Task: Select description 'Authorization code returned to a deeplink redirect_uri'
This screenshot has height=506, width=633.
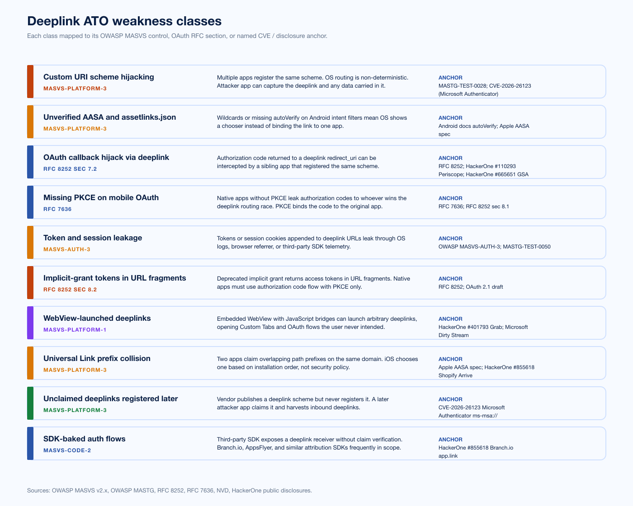Action: pyautogui.click(x=298, y=162)
